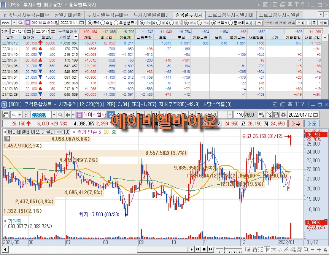329x255 pixels.
Task: Open stock code dropdown in investor window
Action: pyautogui.click(x=14, y=22)
